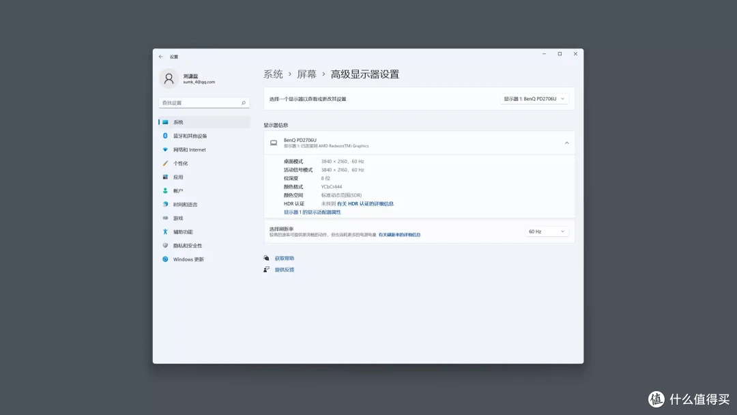Screen dimensions: 737x415
Task: Click the get help icon
Action: pos(267,258)
